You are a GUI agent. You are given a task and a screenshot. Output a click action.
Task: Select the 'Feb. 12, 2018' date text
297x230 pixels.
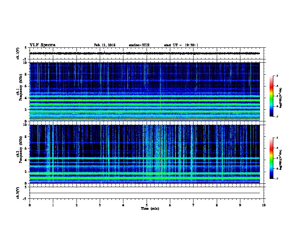(x=105, y=45)
